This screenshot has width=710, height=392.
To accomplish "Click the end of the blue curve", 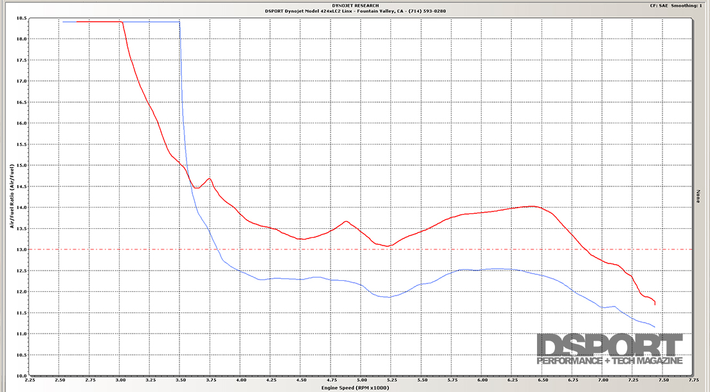I will click(x=654, y=327).
